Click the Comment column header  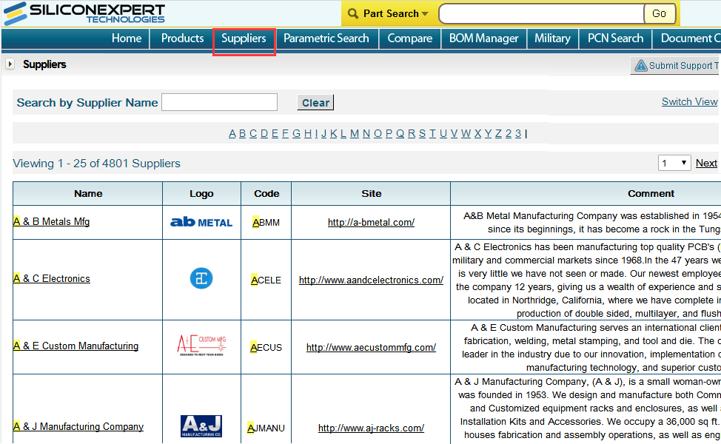click(x=651, y=193)
